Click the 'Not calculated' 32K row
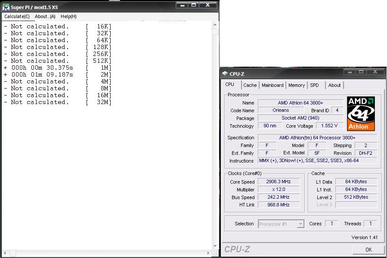 [x=58, y=33]
